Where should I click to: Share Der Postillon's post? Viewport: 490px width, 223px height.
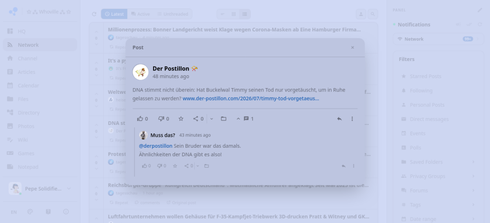click(x=198, y=119)
